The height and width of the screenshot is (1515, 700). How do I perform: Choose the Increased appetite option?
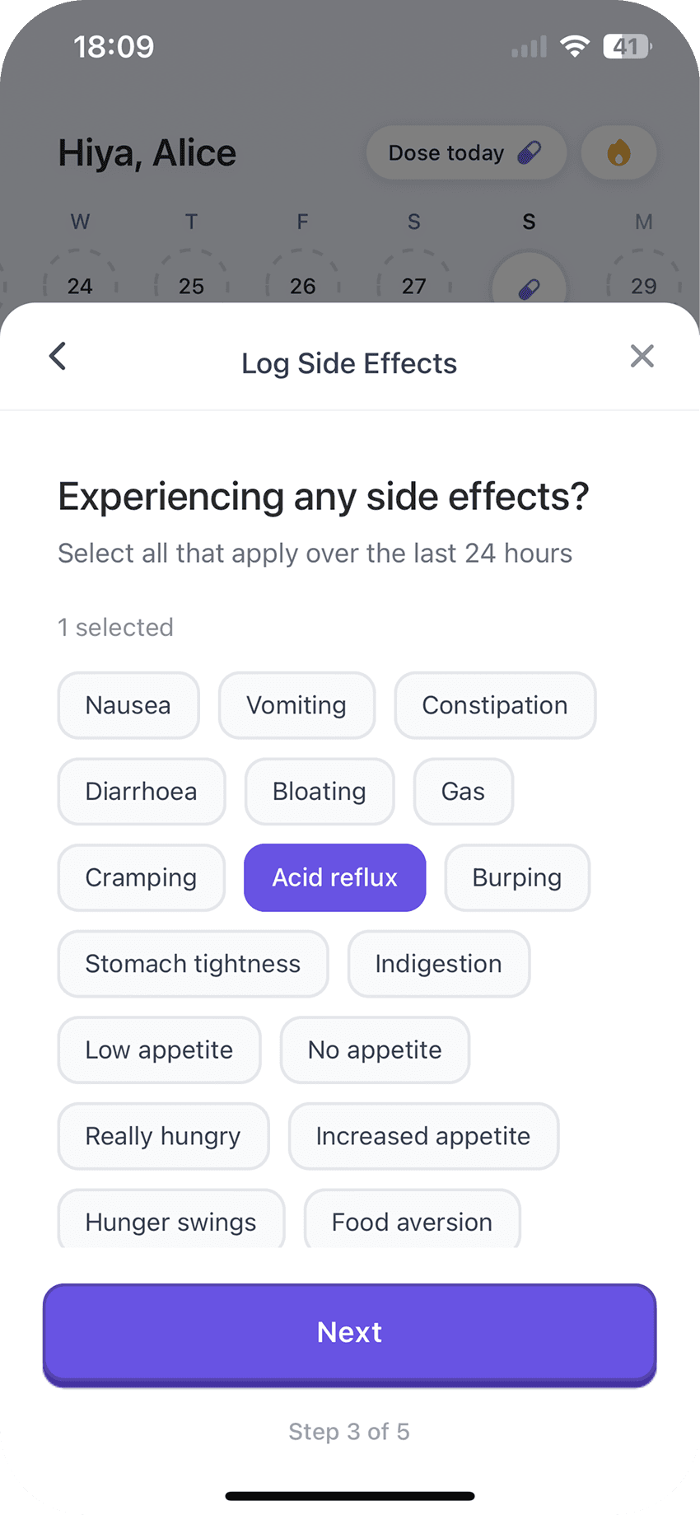[x=423, y=1136]
